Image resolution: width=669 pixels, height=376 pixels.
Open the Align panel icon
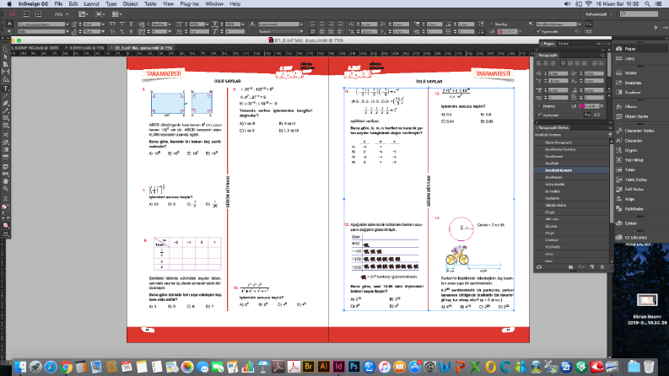point(618,199)
